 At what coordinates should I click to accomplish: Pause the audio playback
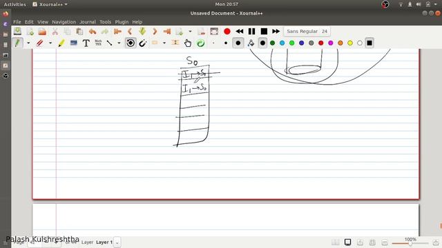[x=251, y=31]
